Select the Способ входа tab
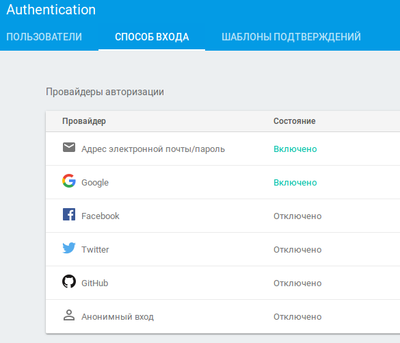This screenshot has width=400, height=343. [152, 37]
